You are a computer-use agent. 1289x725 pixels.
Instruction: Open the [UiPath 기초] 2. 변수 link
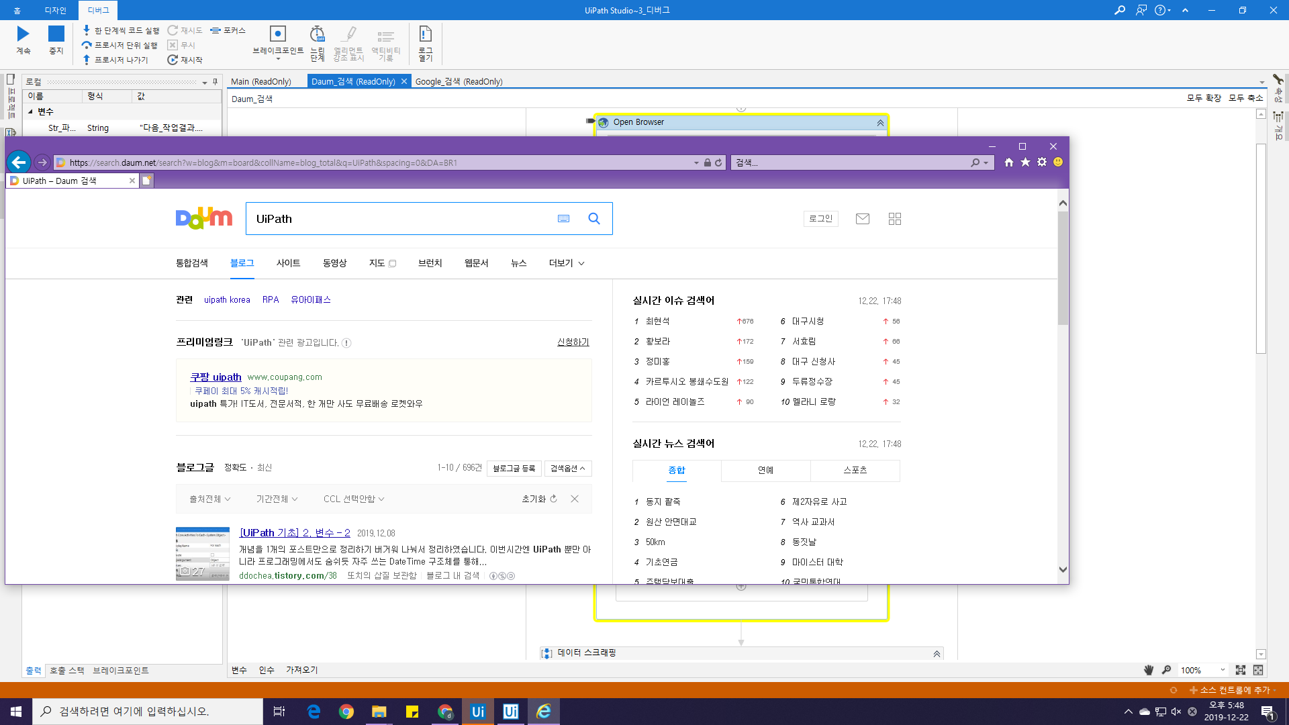(295, 532)
